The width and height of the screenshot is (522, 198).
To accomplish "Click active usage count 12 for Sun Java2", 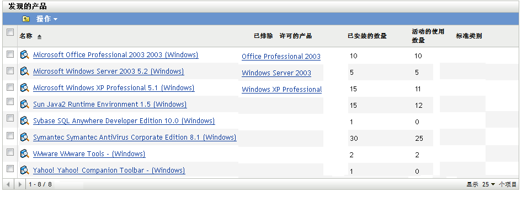I will click(419, 106).
